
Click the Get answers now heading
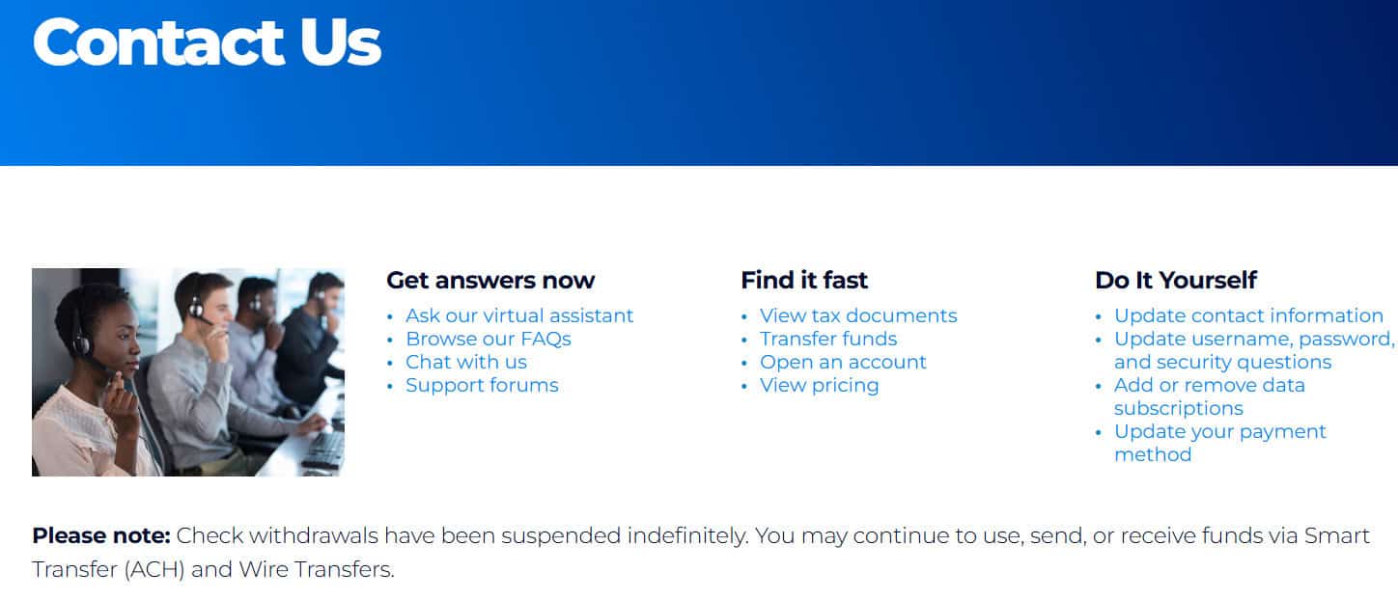490,281
